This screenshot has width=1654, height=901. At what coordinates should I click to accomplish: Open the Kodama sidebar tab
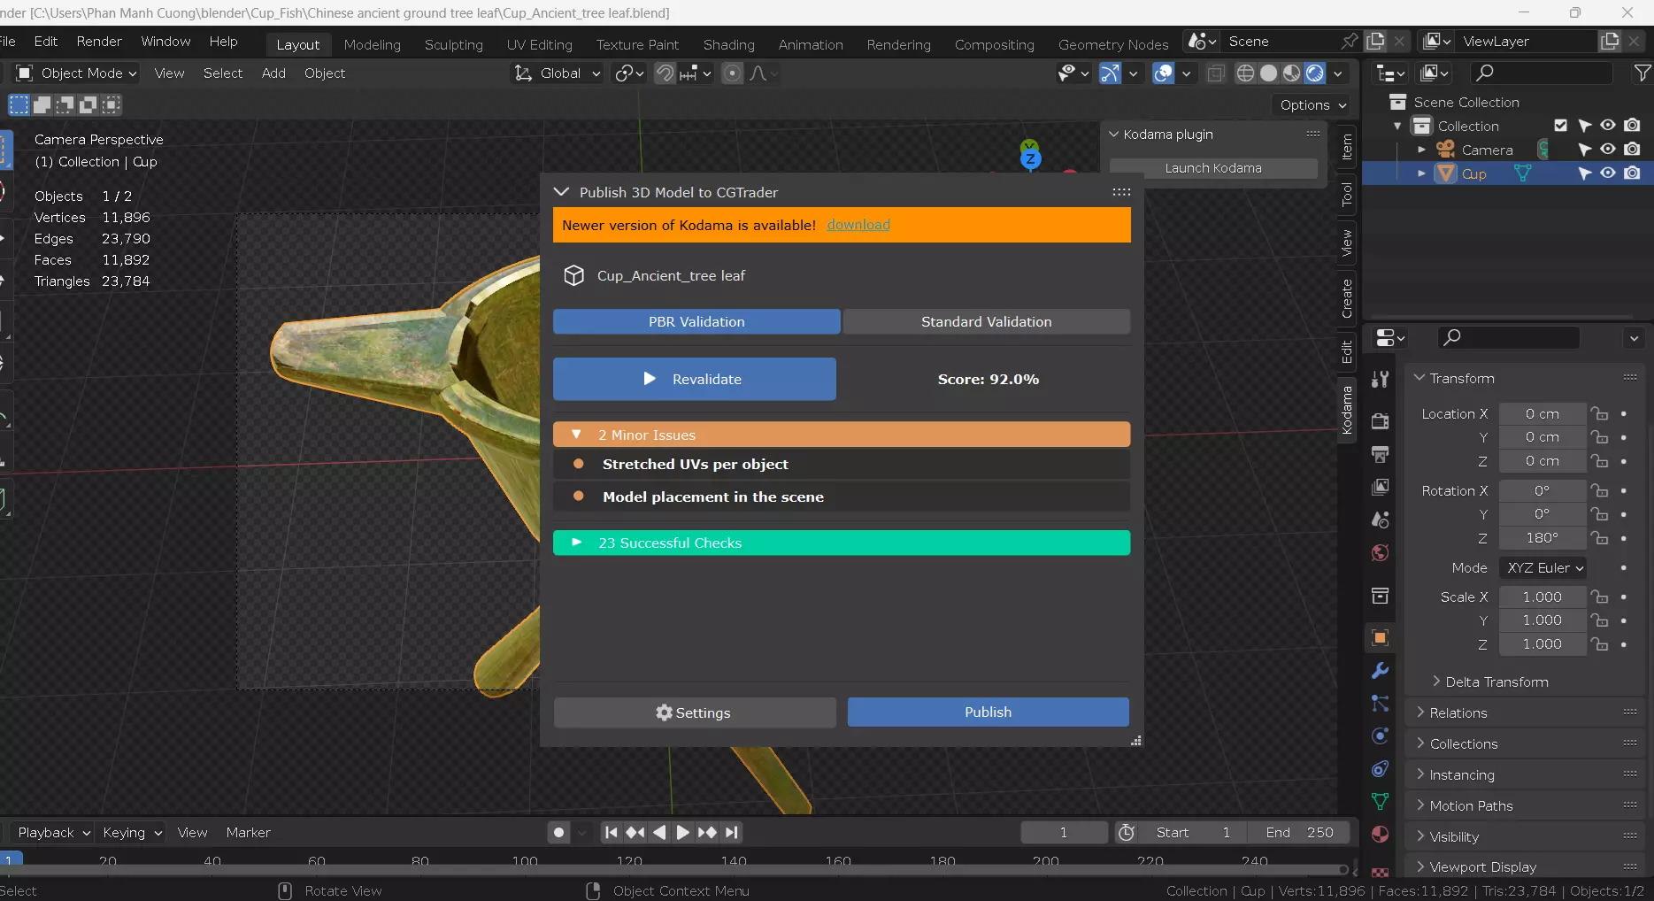coord(1347,410)
